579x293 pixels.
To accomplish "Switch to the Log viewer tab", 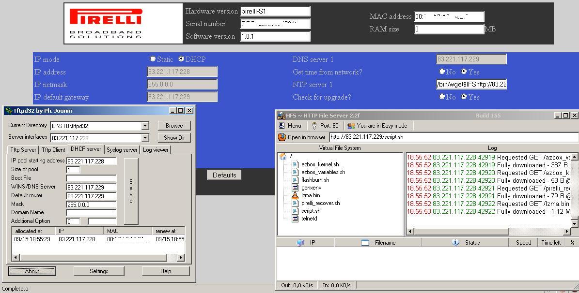I will (x=156, y=149).
